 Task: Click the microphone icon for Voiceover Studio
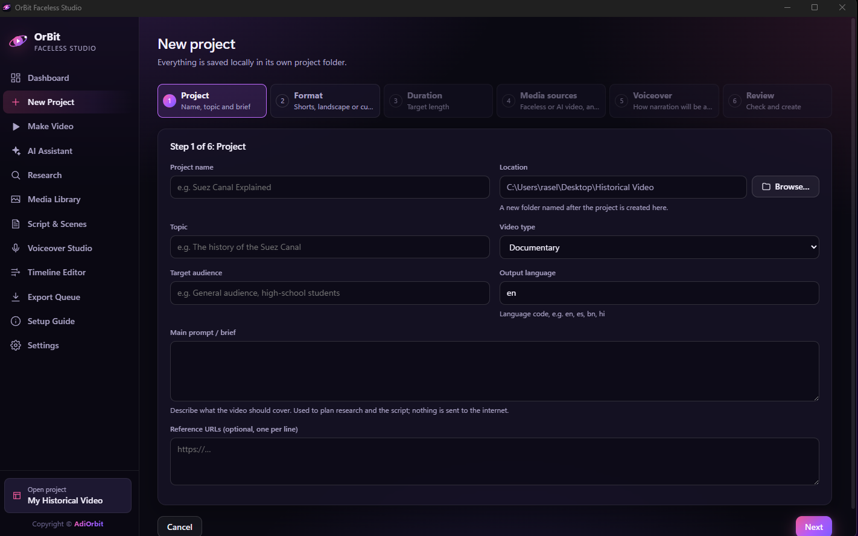coord(16,248)
